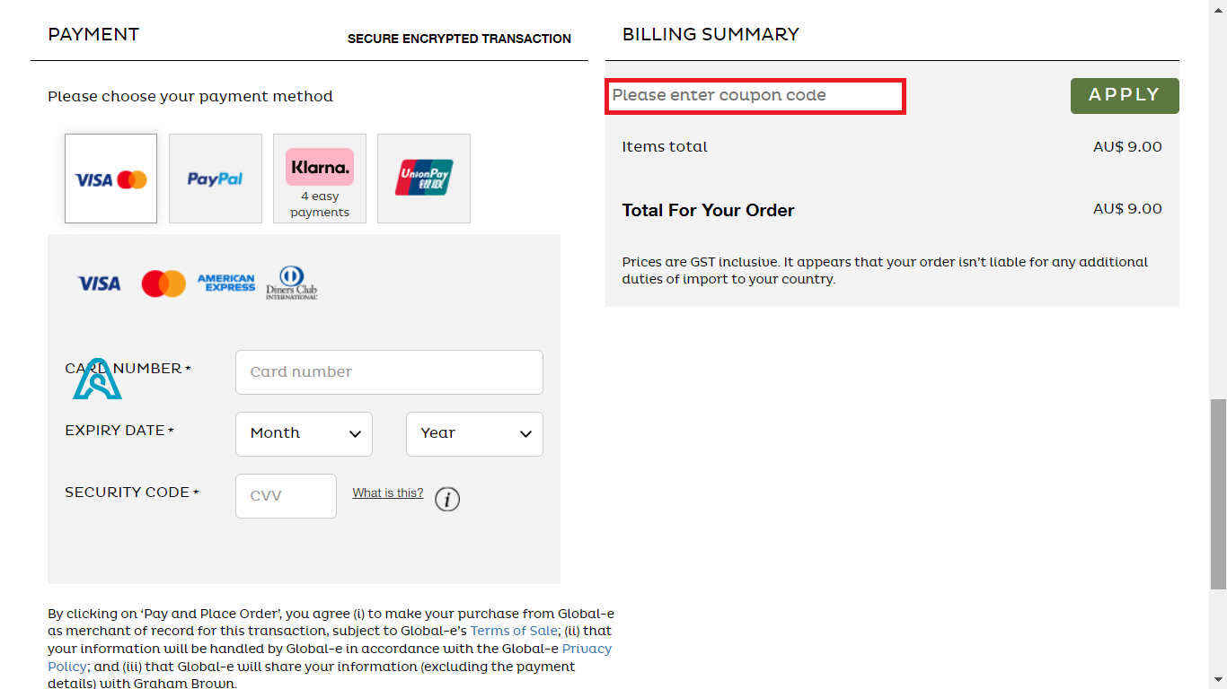Screen dimensions: 1227x689
Task: Open the expiry Year dropdown
Action: point(474,433)
